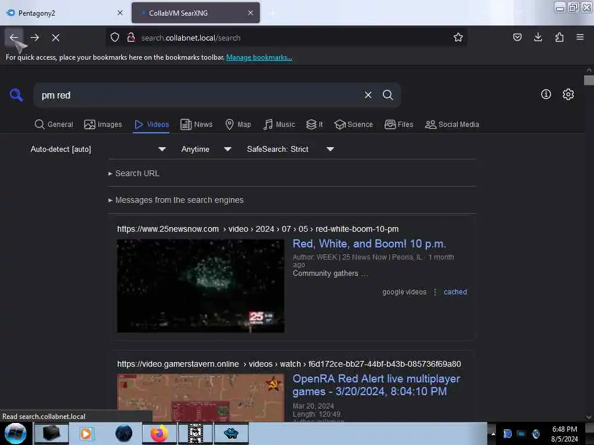Image resolution: width=594 pixels, height=445 pixels.
Task: Open the first black taskbar application icon
Action: tap(52, 433)
